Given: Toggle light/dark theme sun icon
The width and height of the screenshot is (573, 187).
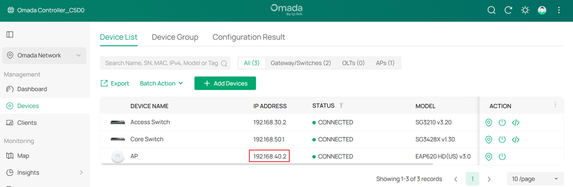Looking at the screenshot, I should 525,10.
